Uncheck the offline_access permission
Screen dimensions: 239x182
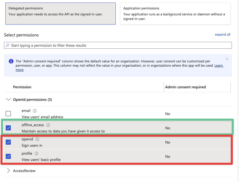click(8, 128)
